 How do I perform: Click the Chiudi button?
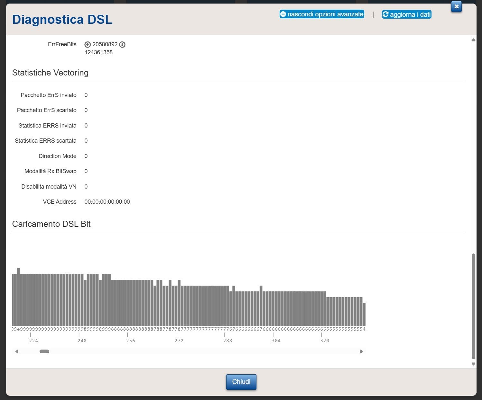click(x=241, y=382)
